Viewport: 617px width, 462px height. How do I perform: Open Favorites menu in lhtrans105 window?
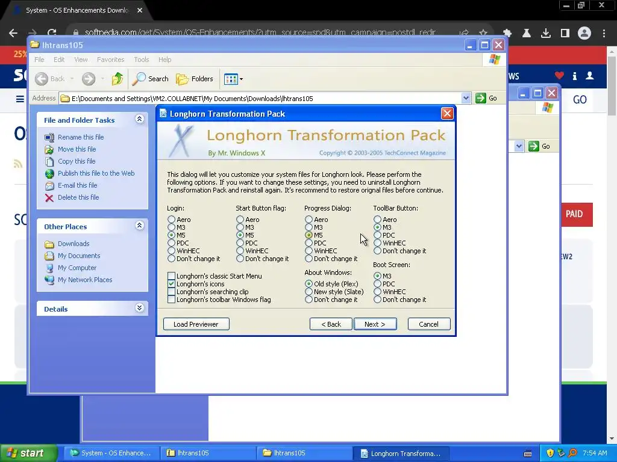(x=111, y=60)
